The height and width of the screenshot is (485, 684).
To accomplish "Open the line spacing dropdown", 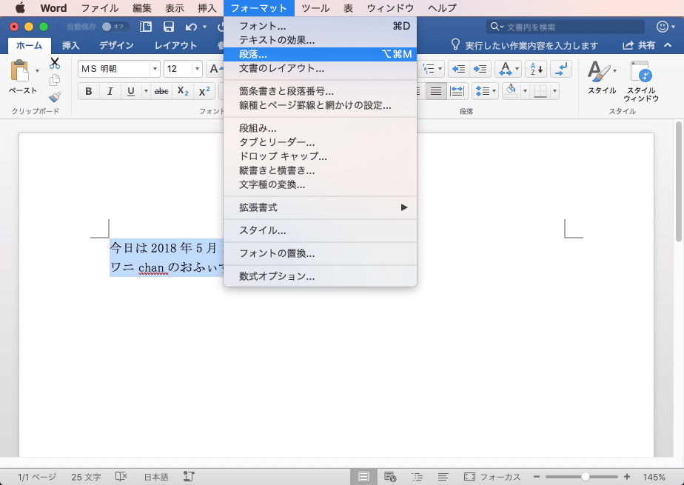I will pyautogui.click(x=485, y=91).
